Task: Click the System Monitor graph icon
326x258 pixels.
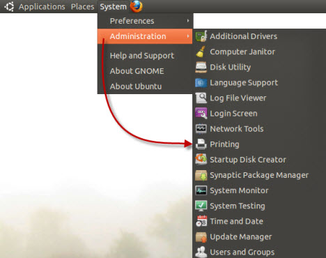Action: click(201, 190)
